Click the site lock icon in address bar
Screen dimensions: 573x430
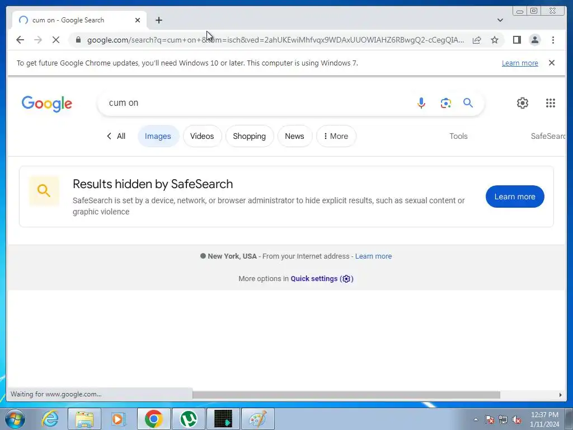coord(78,40)
